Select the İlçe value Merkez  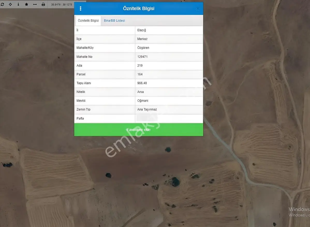click(x=142, y=39)
